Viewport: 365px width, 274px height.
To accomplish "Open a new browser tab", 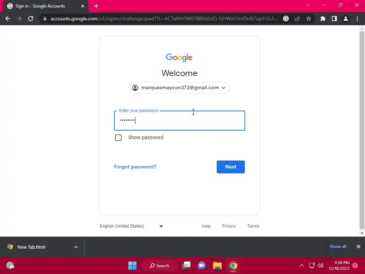I will pos(96,6).
